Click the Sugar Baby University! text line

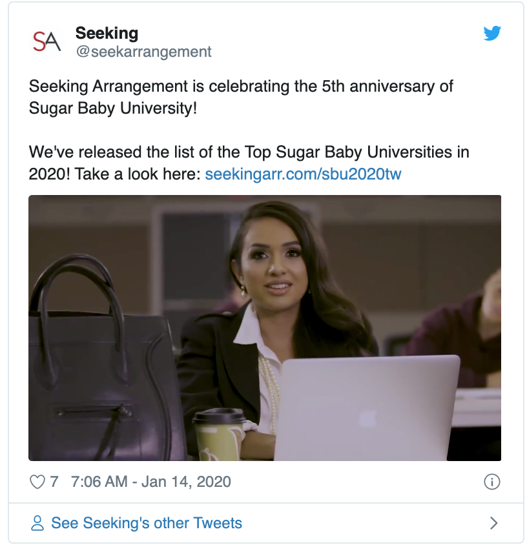point(113,108)
